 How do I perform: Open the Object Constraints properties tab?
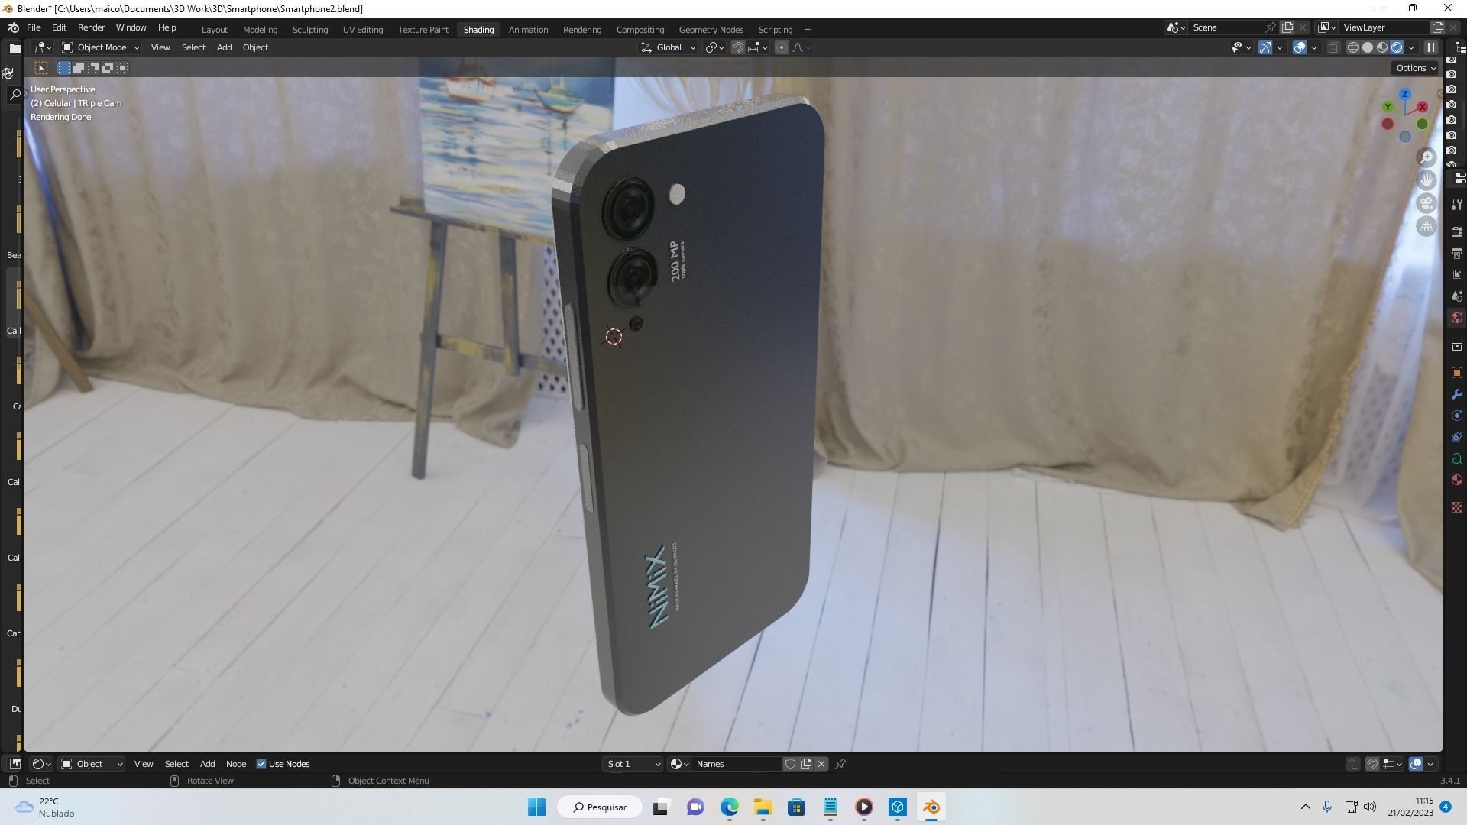1457,437
